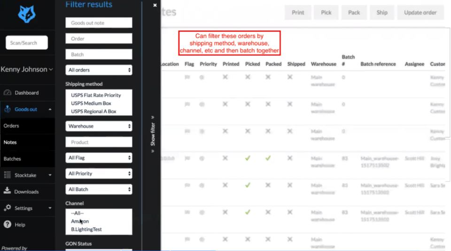Screen dimensions: 451x251
Task: Open the Dashboard gauge icon
Action: 8,92
